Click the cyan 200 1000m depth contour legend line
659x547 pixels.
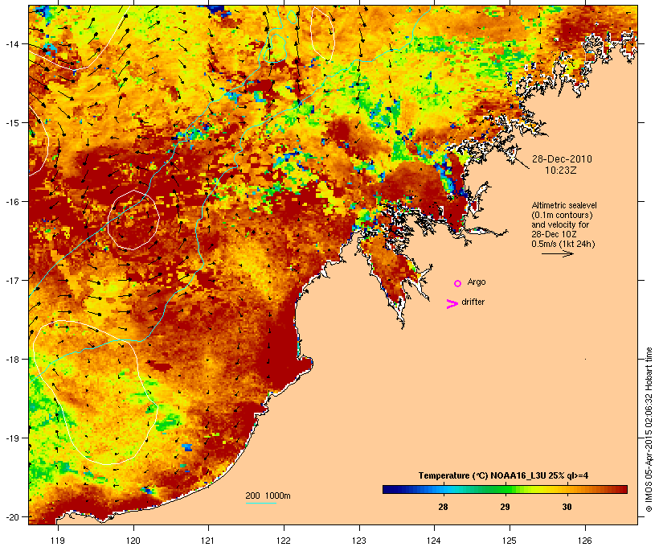(260, 503)
